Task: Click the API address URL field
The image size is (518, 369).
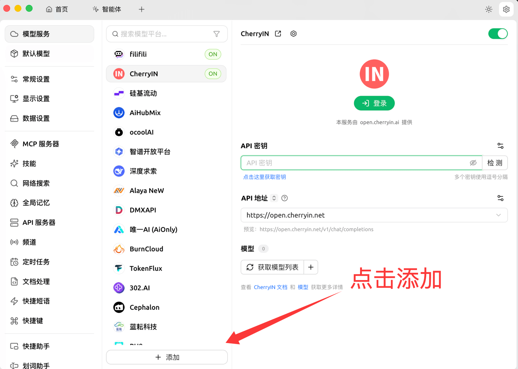Action: (x=374, y=215)
